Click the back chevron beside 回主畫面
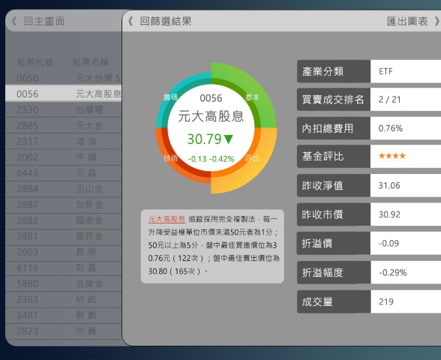Image resolution: width=441 pixels, height=360 pixels. [x=14, y=21]
